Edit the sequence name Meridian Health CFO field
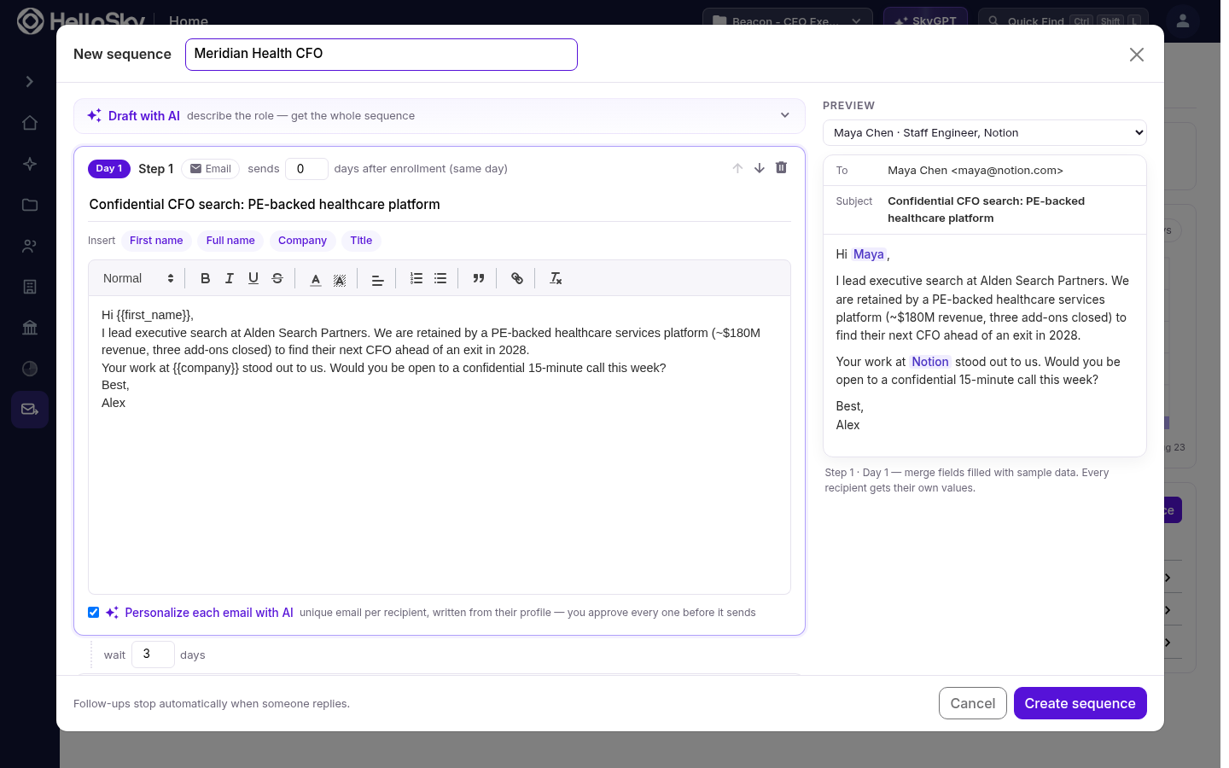 click(x=382, y=55)
